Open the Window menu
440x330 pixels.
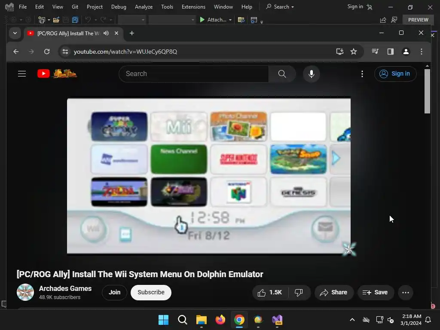pos(223,7)
